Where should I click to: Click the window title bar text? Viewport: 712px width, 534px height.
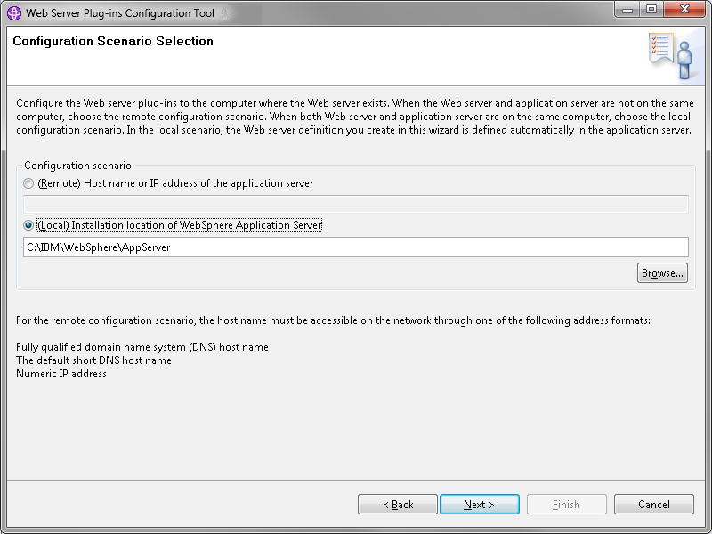point(120,13)
